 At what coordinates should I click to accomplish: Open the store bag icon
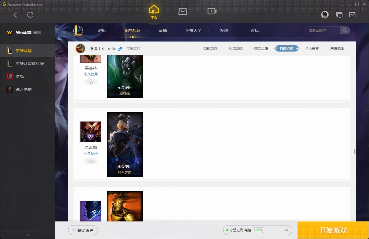183,11
